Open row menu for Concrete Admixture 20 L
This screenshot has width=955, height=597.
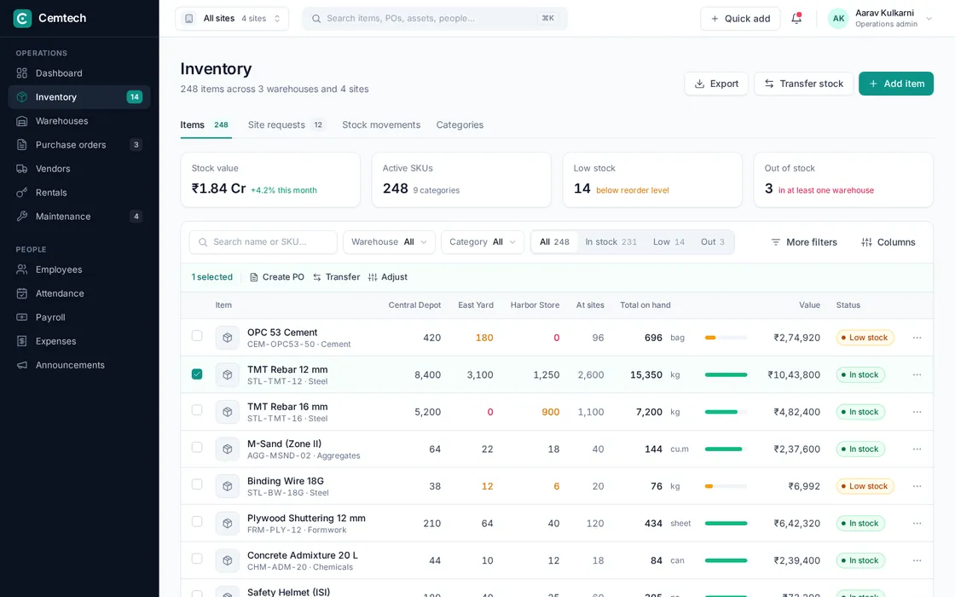coord(917,560)
